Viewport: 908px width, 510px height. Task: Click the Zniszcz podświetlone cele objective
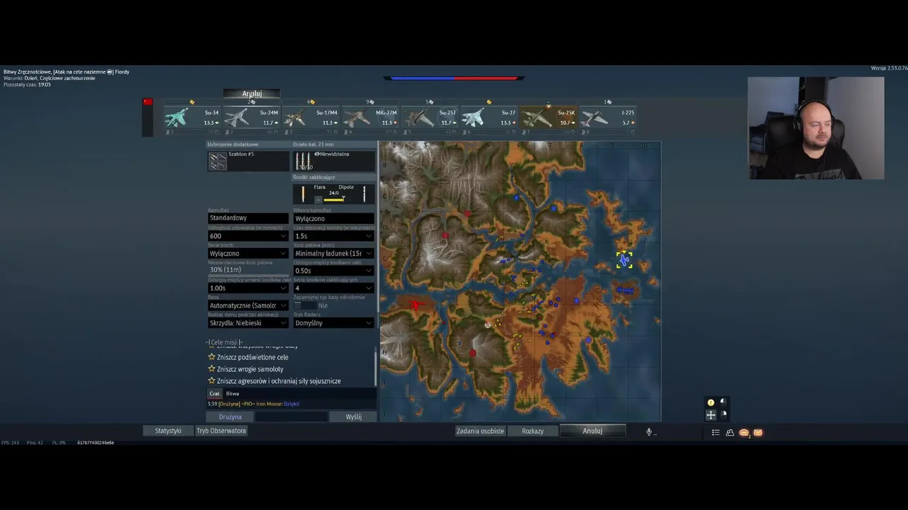coord(253,357)
